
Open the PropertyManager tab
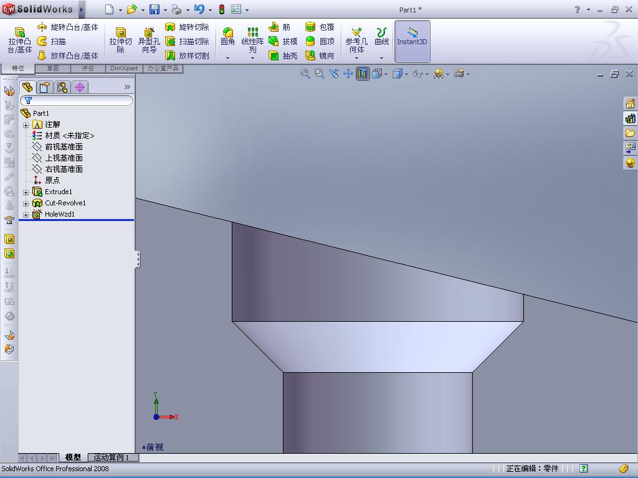pos(45,87)
